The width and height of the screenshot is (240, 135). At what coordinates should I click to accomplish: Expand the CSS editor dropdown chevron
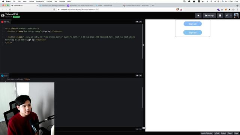coord(140,75)
